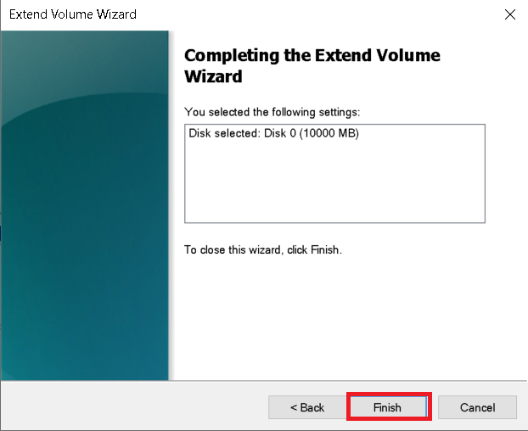Select 'Disk selected: Disk 0 (10000 MB)' text
The width and height of the screenshot is (528, 431).
[x=274, y=133]
